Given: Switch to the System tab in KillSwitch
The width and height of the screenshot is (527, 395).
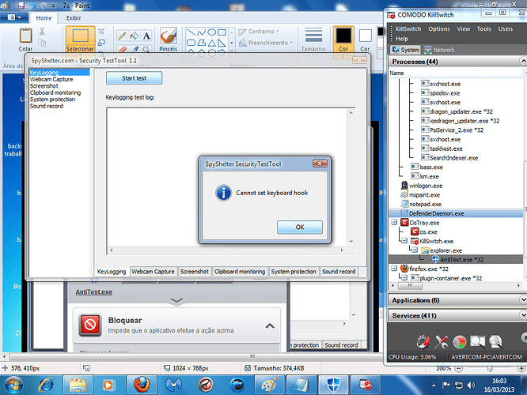Looking at the screenshot, I should [405, 50].
